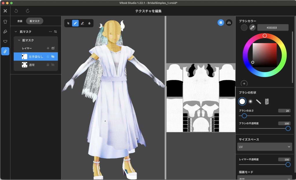Lock the 左手袋なし layer
This screenshot has height=180, width=296.
coord(48,56)
